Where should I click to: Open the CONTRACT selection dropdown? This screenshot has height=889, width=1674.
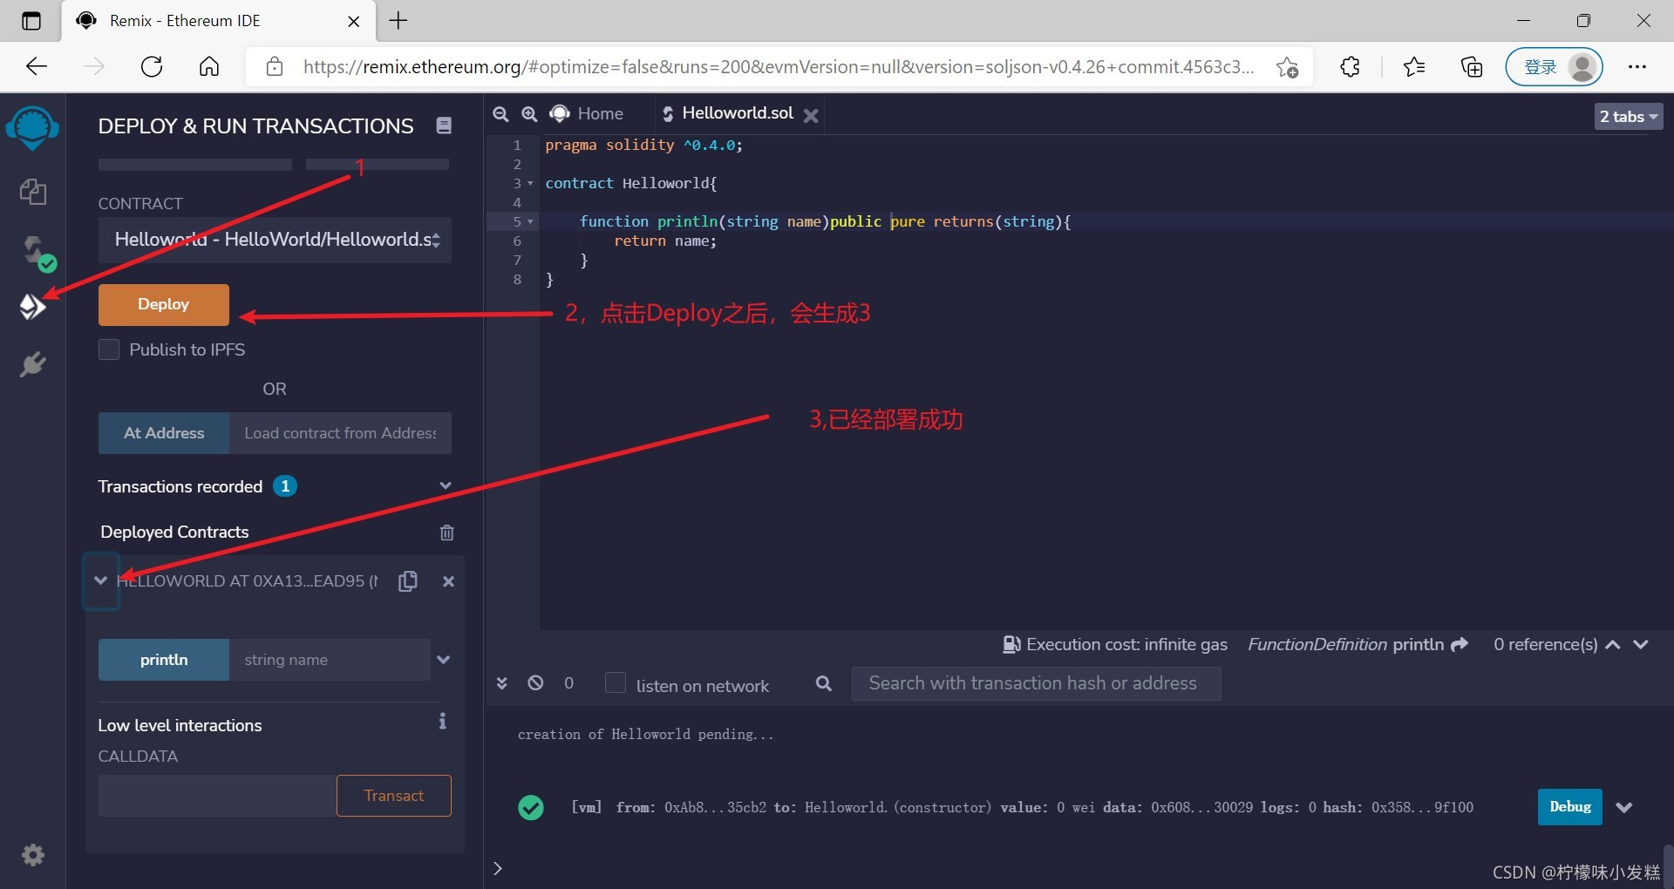pos(275,240)
